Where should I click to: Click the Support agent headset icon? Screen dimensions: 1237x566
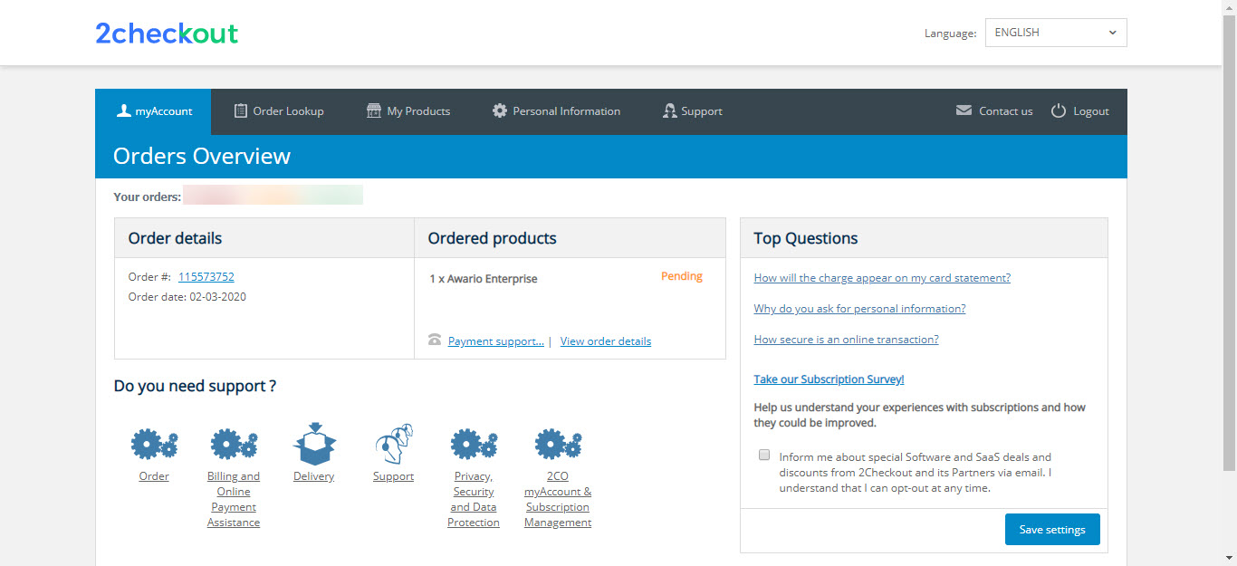[x=394, y=443]
